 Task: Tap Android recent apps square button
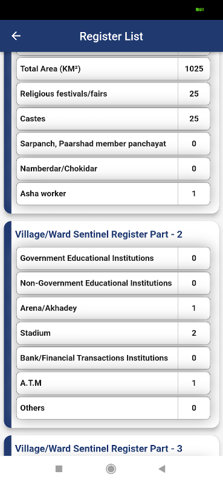pos(59,469)
